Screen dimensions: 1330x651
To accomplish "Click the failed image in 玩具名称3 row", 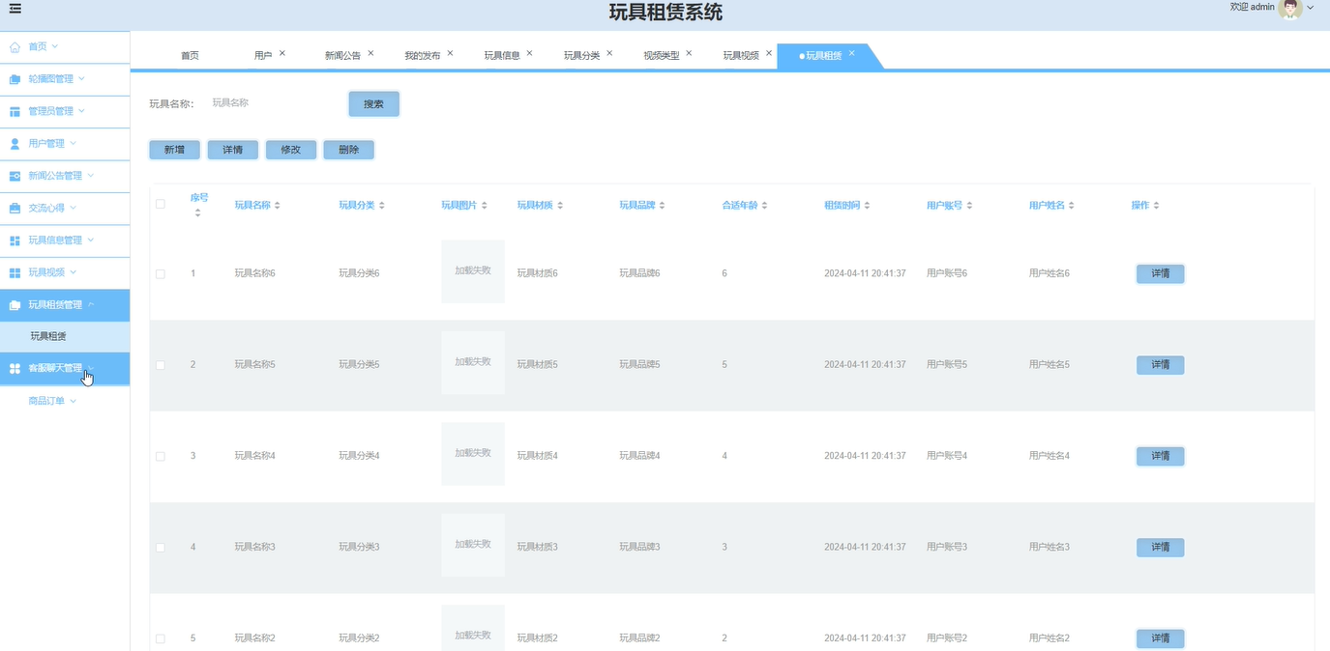I will click(x=473, y=545).
